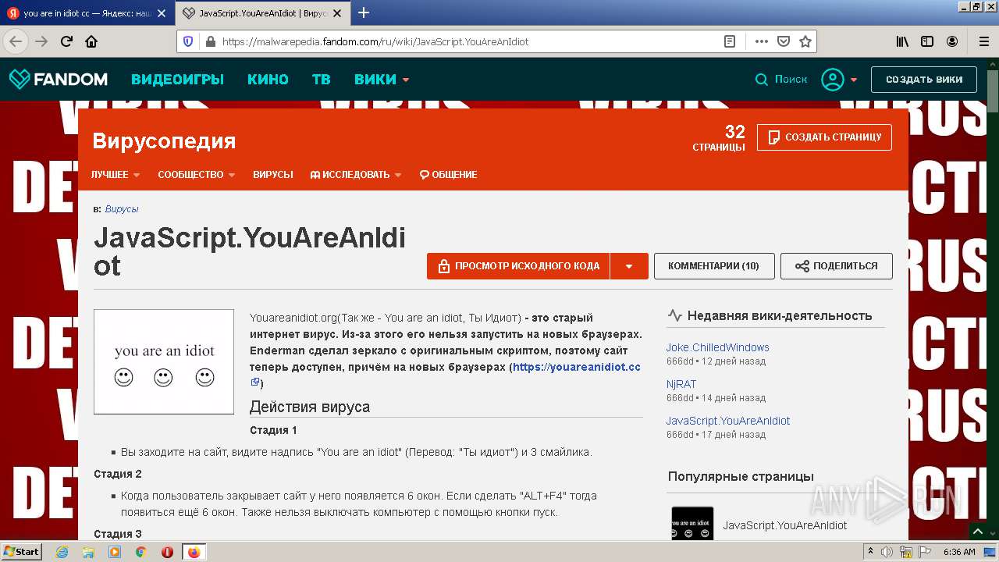Expand the arrow beside ПРОСМОТР ИСХОДНОГО КОДА
Screen dimensions: 999x562
click(629, 266)
